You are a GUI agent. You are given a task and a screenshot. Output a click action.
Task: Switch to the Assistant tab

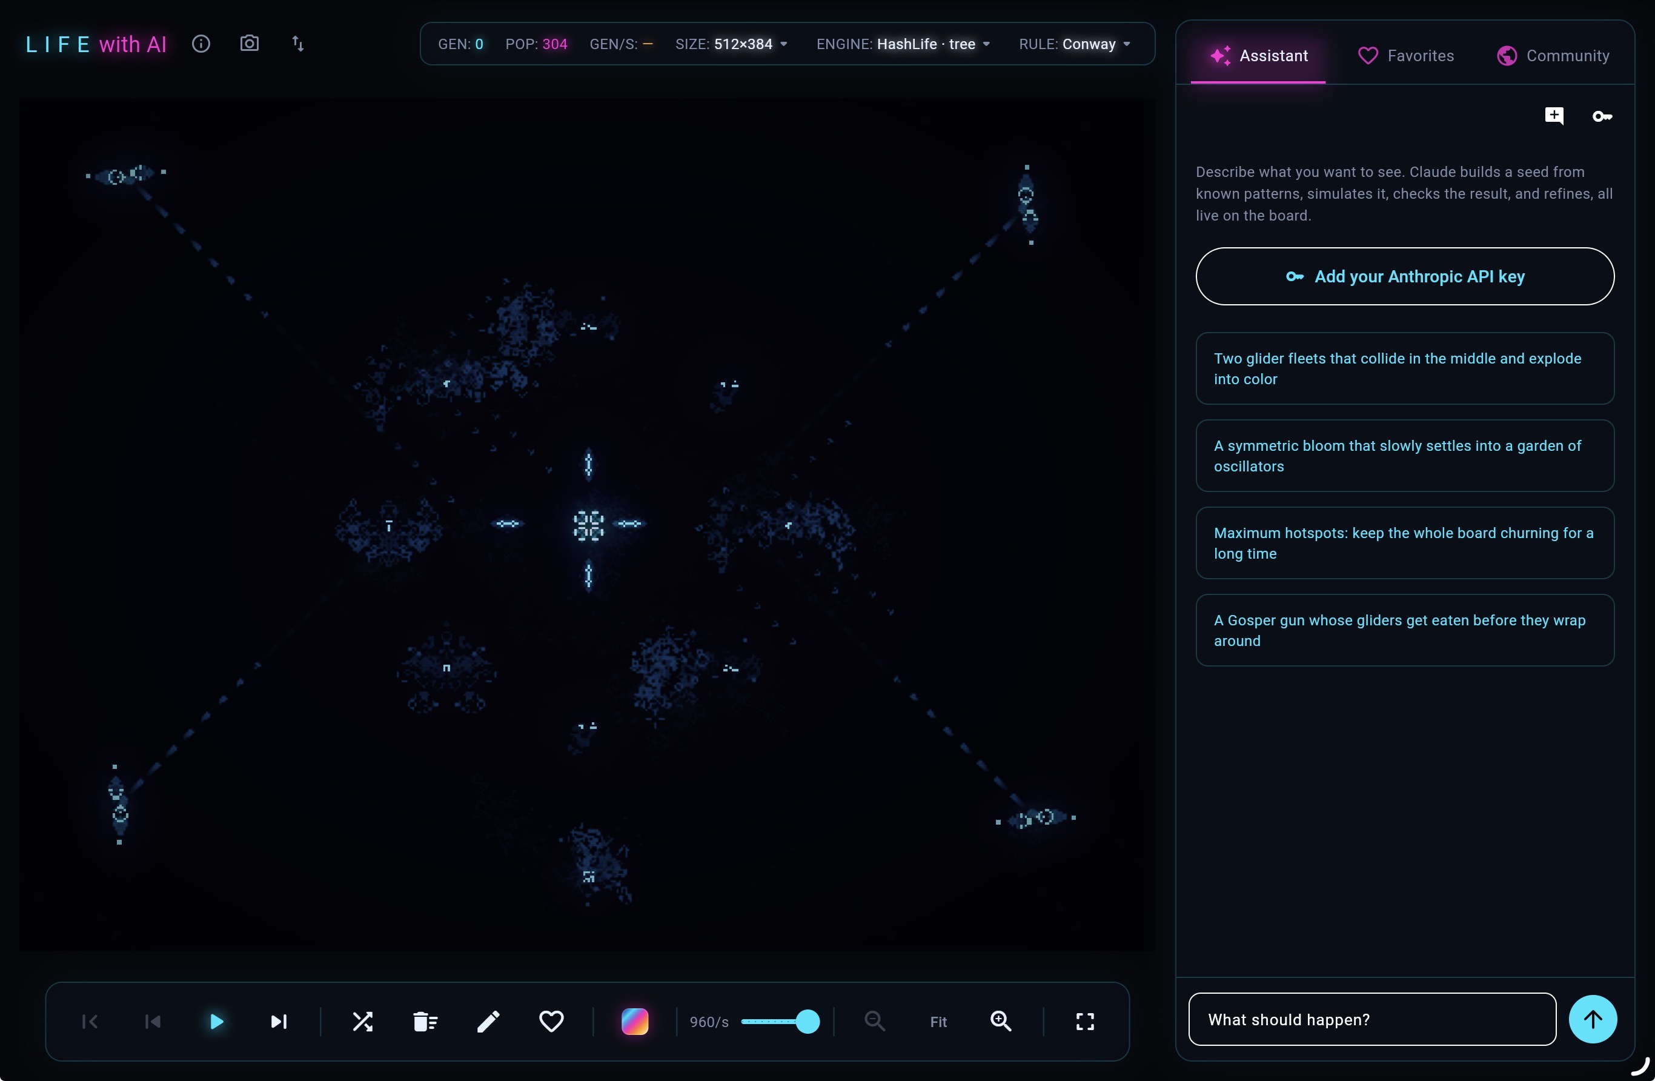tap(1258, 56)
